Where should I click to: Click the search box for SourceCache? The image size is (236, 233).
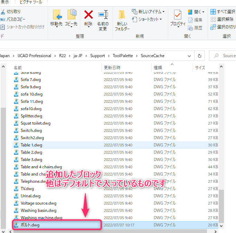click(x=223, y=56)
